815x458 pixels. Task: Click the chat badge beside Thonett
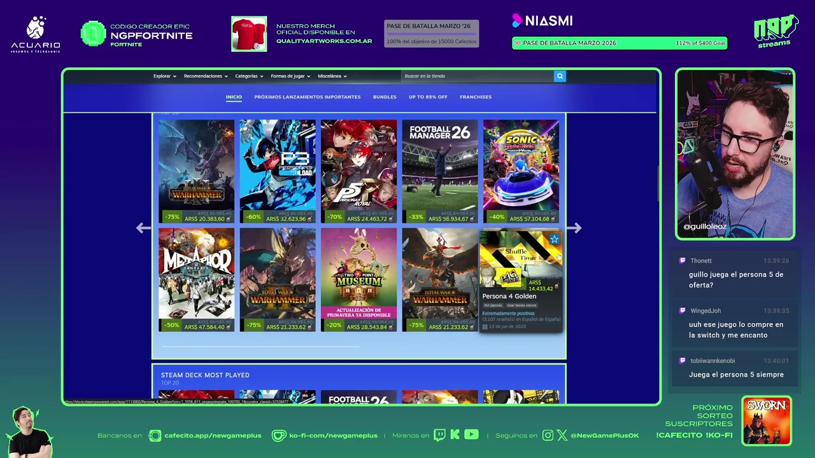683,261
